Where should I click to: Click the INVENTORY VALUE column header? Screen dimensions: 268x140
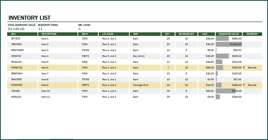229,34
